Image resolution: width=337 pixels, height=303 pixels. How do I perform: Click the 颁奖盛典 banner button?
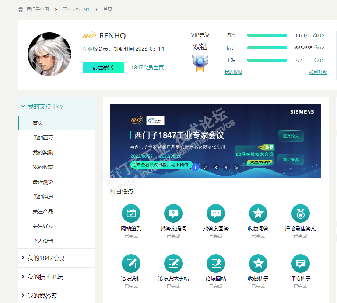291,159
